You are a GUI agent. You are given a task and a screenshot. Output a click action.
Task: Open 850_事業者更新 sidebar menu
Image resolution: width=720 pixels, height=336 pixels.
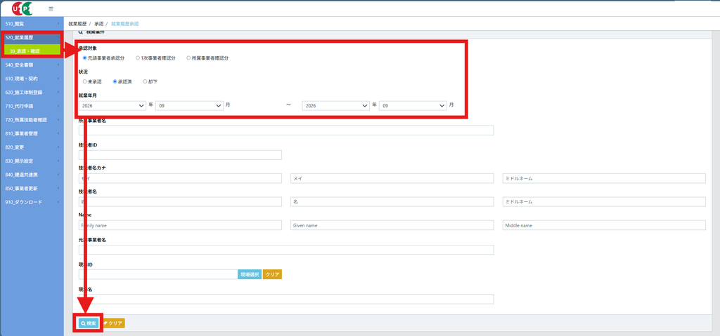pyautogui.click(x=32, y=189)
